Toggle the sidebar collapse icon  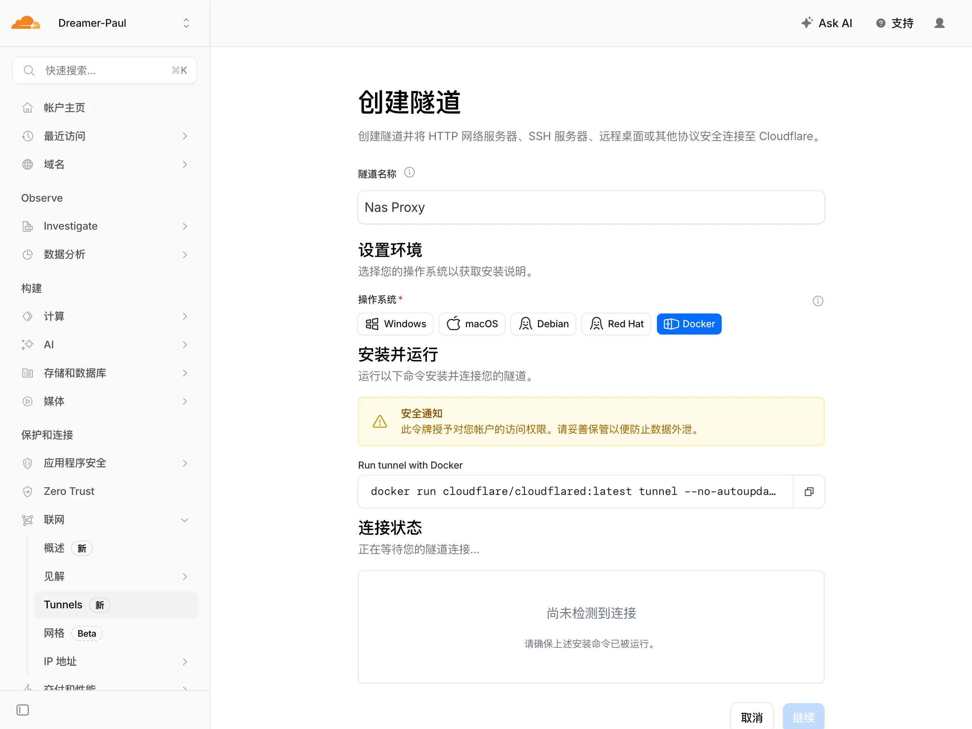point(23,710)
